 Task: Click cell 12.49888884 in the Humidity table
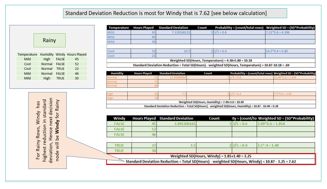coord(172,77)
